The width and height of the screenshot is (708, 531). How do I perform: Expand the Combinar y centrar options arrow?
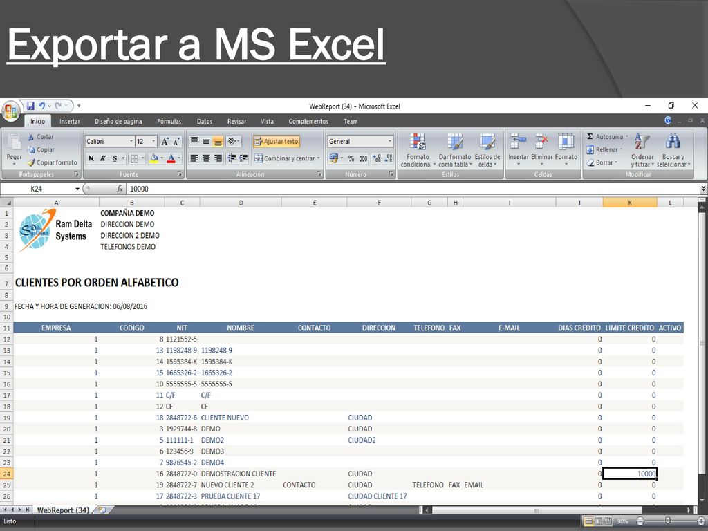[x=318, y=158]
